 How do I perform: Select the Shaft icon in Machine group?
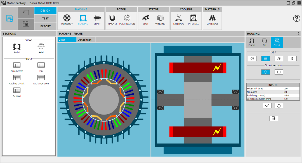pos(97,20)
